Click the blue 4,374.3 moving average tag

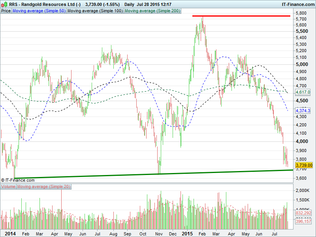point(303,111)
